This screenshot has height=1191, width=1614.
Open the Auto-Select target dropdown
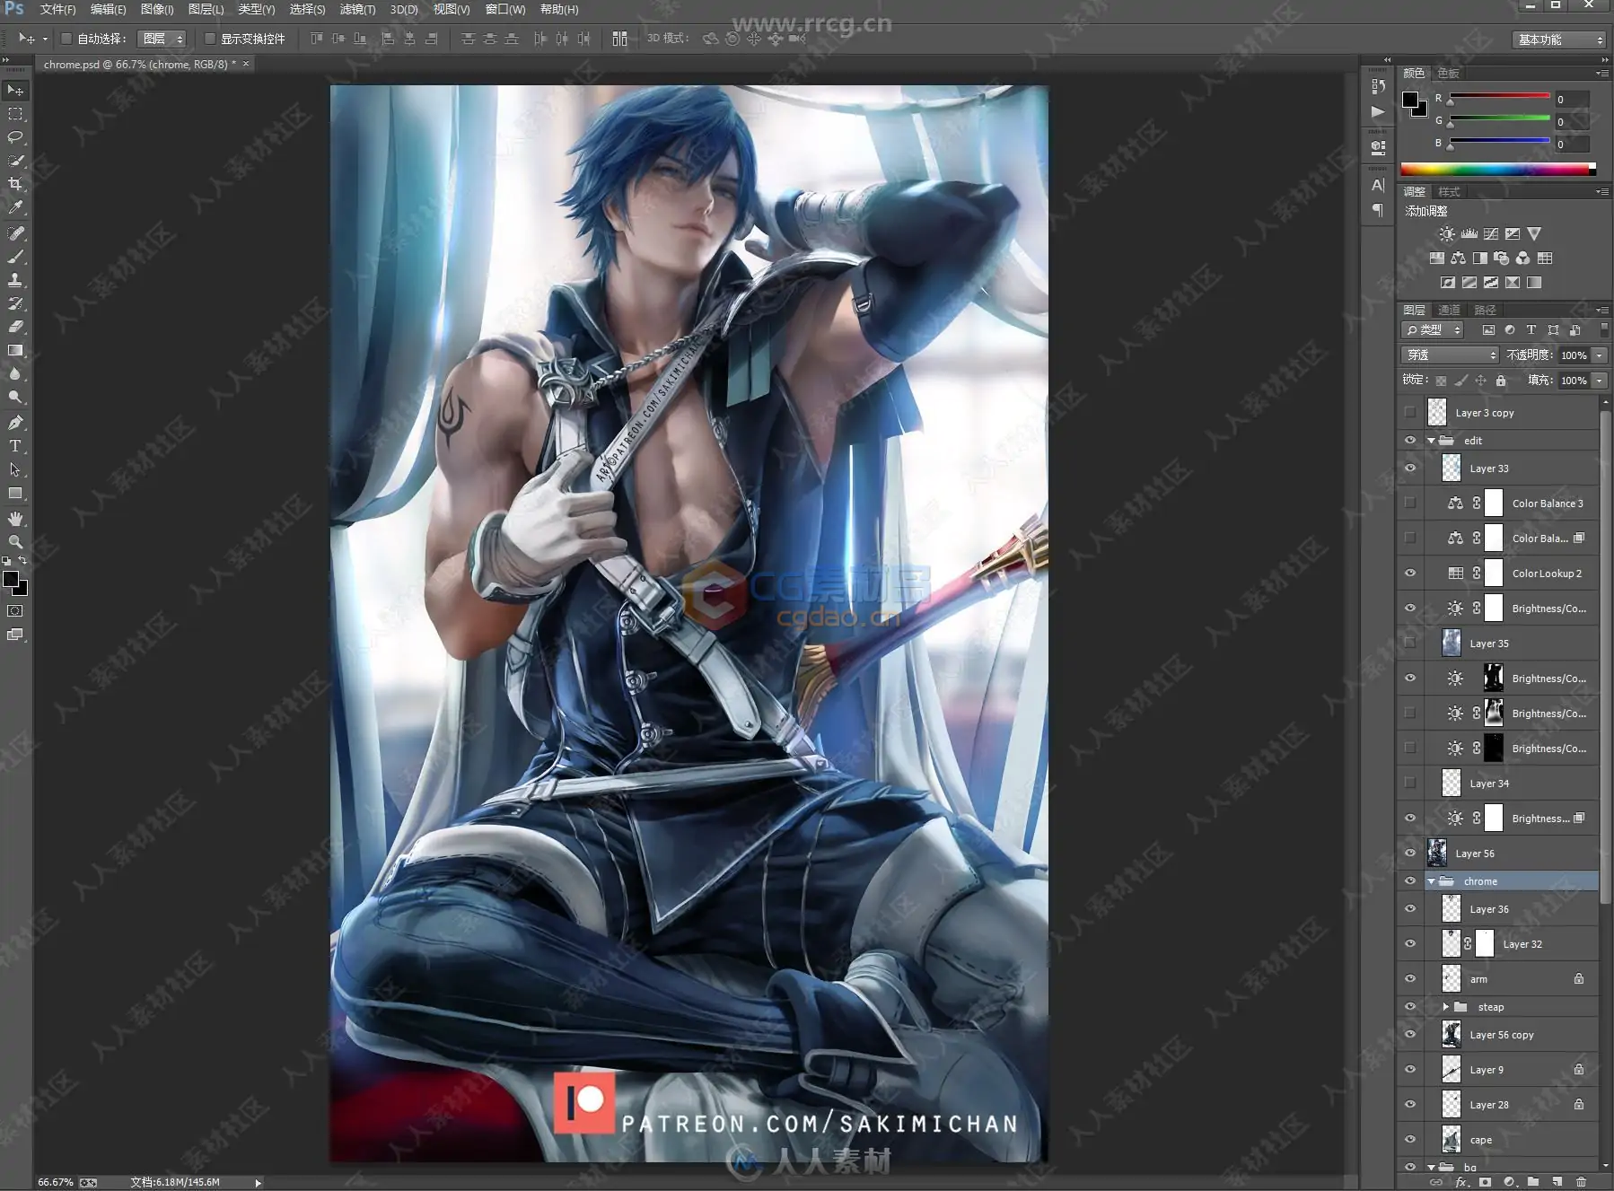pyautogui.click(x=162, y=39)
